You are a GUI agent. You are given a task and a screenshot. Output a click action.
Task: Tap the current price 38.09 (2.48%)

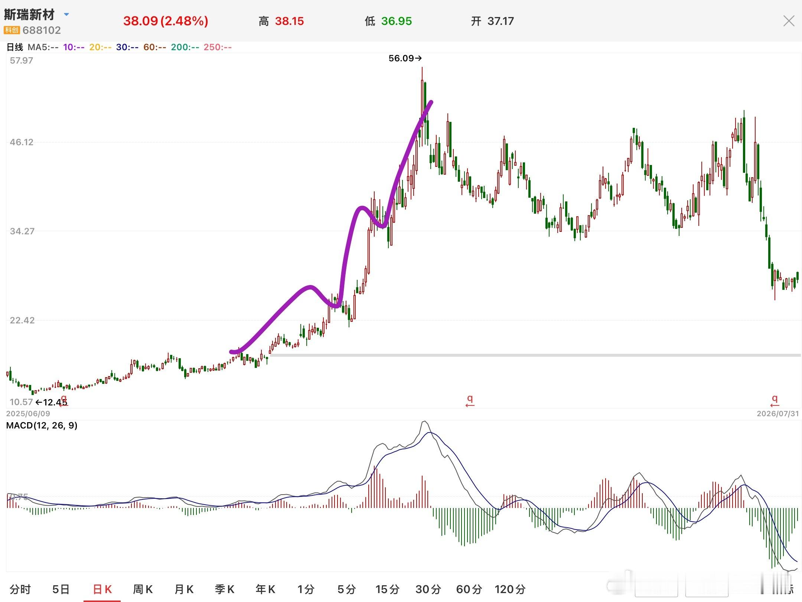pos(166,21)
